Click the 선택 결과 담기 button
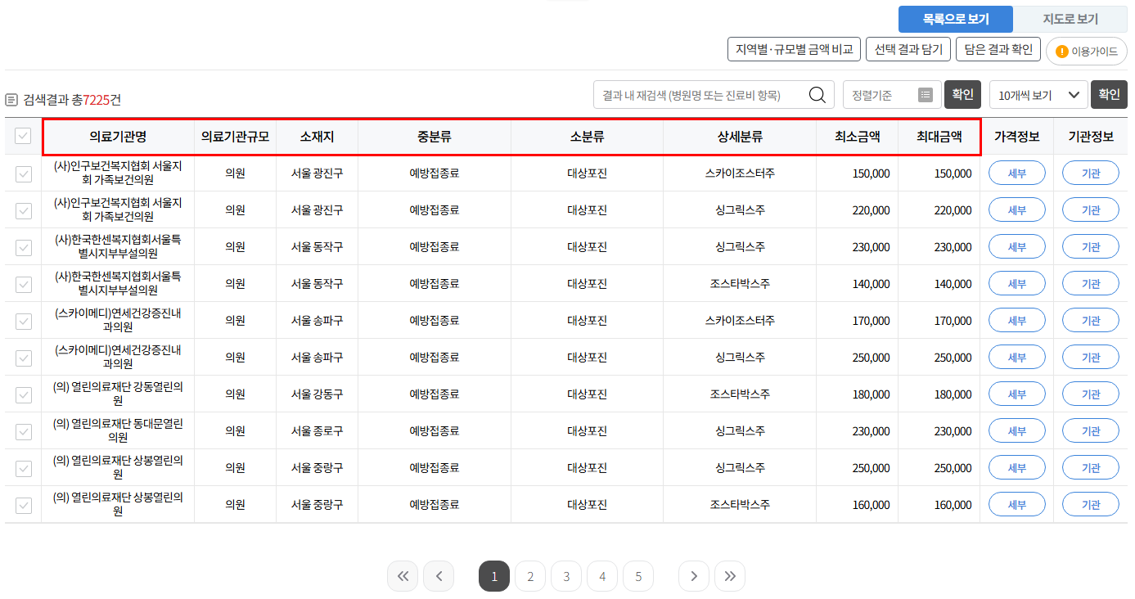 coord(907,48)
